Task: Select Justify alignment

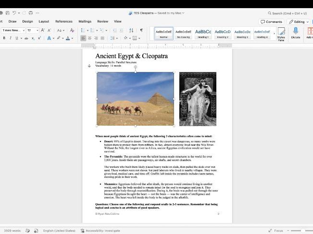Action: [x=102, y=38]
